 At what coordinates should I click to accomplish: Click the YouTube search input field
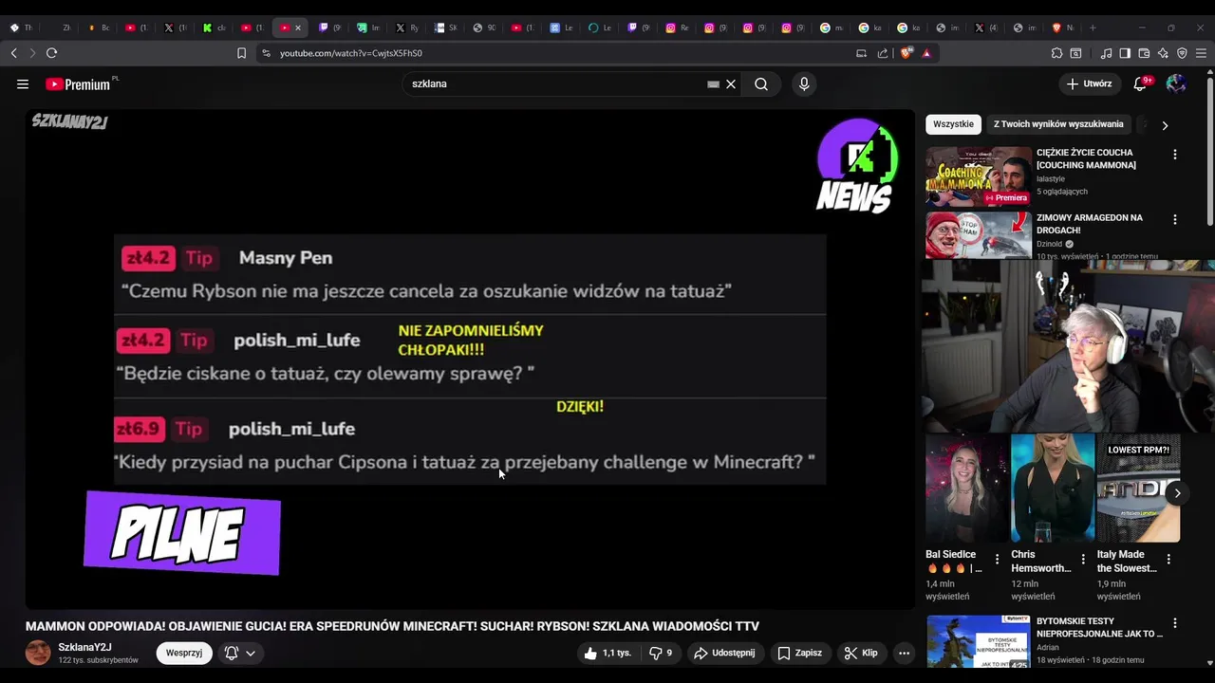(x=555, y=84)
